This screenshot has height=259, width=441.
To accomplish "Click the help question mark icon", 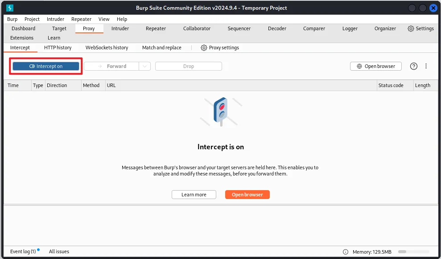I will (413, 66).
